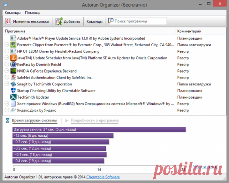Select Яндекс.Диск by Яндекс row text
The height and width of the screenshot is (183, 229).
tap(36, 110)
